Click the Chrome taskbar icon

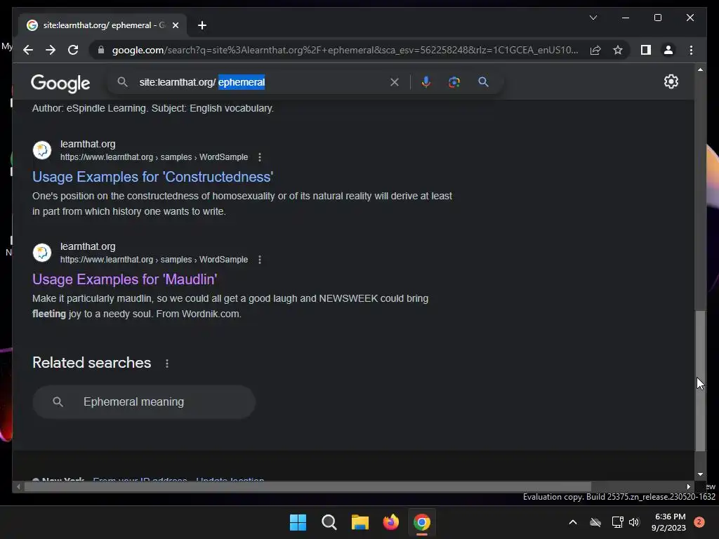coord(422,522)
